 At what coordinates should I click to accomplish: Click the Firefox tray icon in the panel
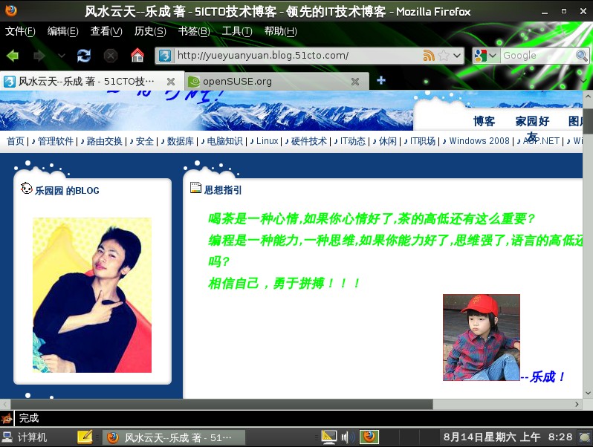click(369, 437)
